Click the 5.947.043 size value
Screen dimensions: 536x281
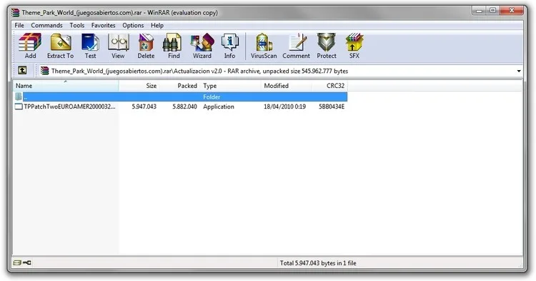[144, 107]
